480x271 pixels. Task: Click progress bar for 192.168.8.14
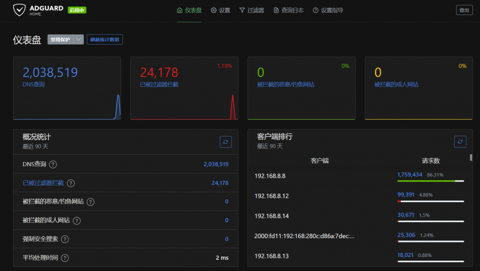[x=431, y=221]
